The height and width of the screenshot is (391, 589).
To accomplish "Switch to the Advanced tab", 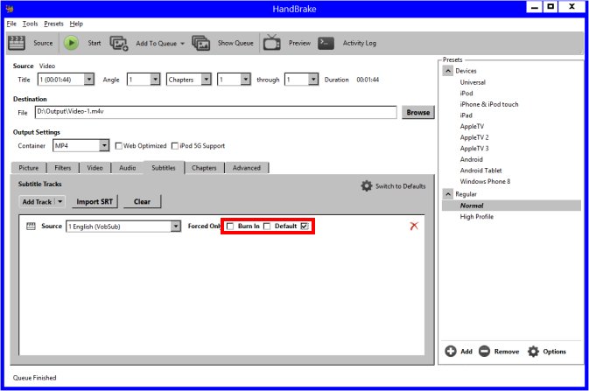I will 247,168.
